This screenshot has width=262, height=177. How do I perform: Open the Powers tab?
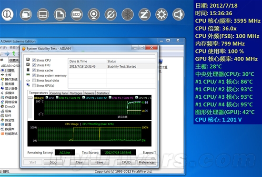click(89, 93)
